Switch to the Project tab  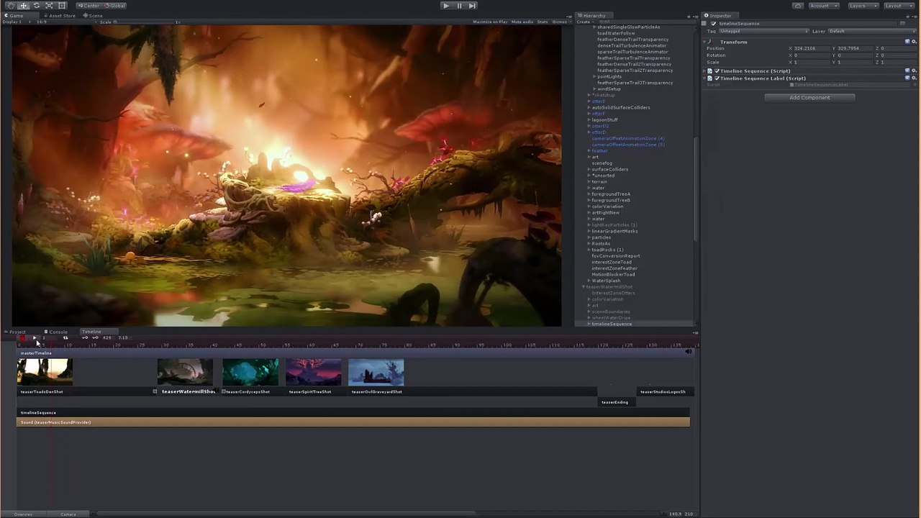coord(16,332)
